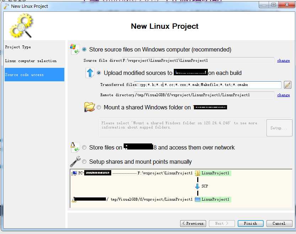Click the pencil edit icon for Transferred files
This screenshot has height=234, width=296.
pos(287,85)
